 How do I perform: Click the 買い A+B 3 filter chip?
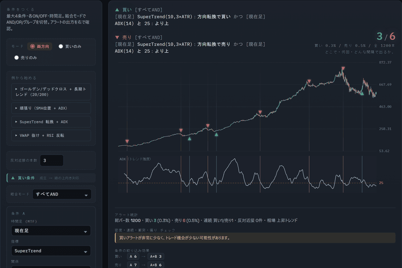point(156,256)
